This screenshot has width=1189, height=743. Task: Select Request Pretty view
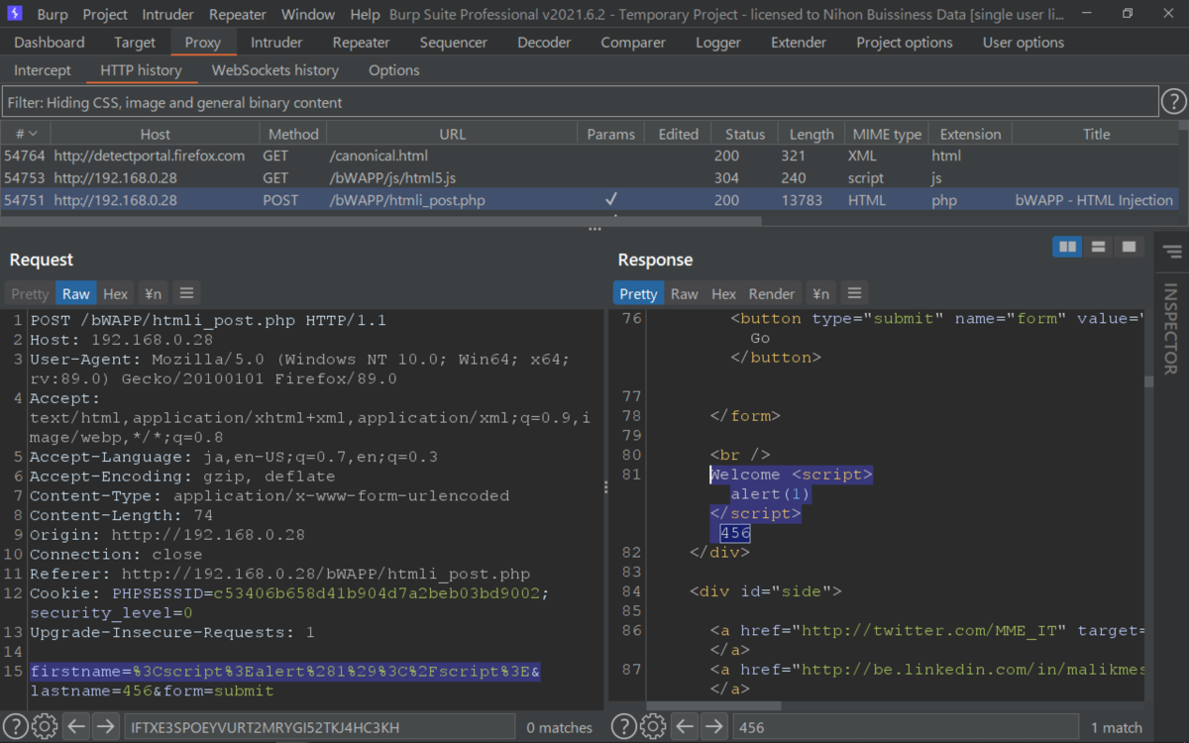click(30, 293)
